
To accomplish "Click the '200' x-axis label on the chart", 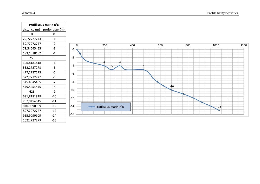I will click(105, 45).
